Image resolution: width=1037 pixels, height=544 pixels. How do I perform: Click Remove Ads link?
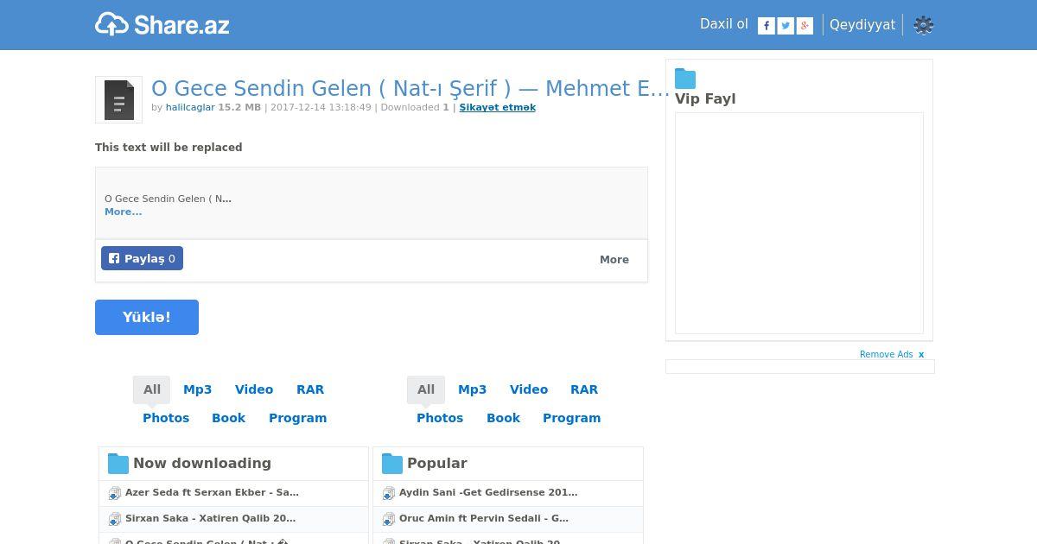886,355
